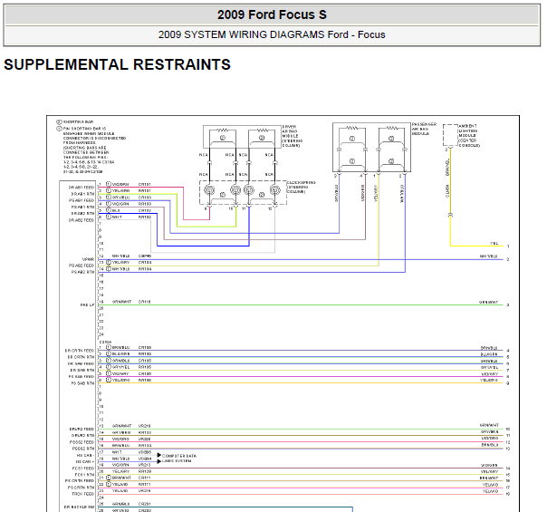
Task: Click the "SUPPLEMENTAL RESTRAINTS" section title
Action: coord(117,64)
